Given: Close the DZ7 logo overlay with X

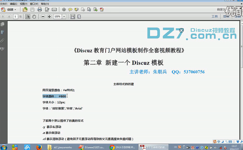Looking at the screenshot, I should click(182, 30).
